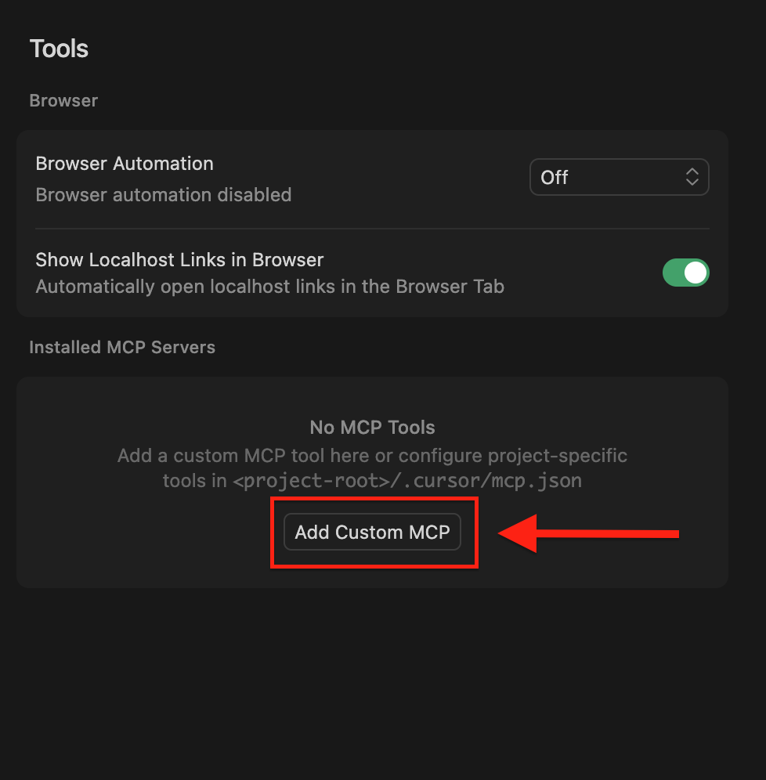
Task: Click the green knob of the localhost toggle
Action: [696, 273]
